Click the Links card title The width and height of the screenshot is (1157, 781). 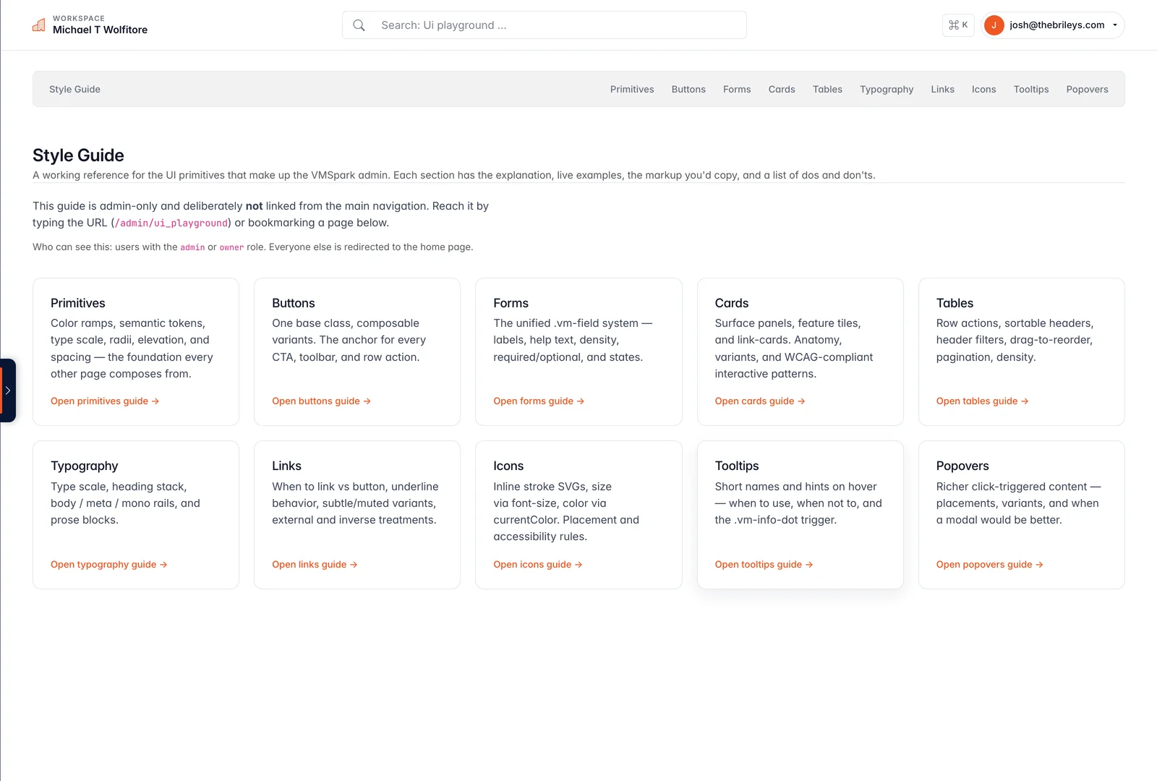[286, 466]
